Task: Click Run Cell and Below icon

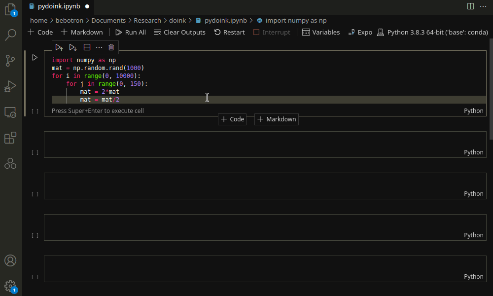Action: coord(73,47)
